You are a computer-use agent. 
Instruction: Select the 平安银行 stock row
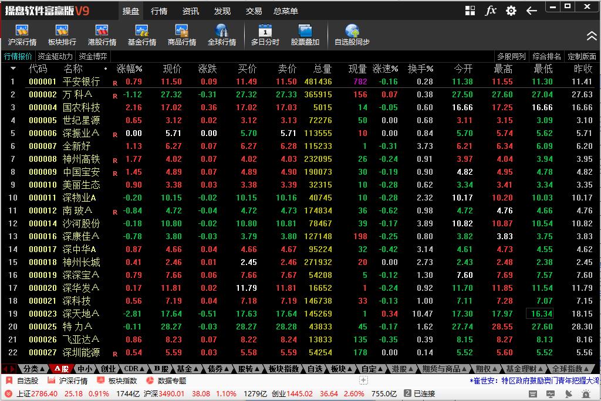click(81, 81)
